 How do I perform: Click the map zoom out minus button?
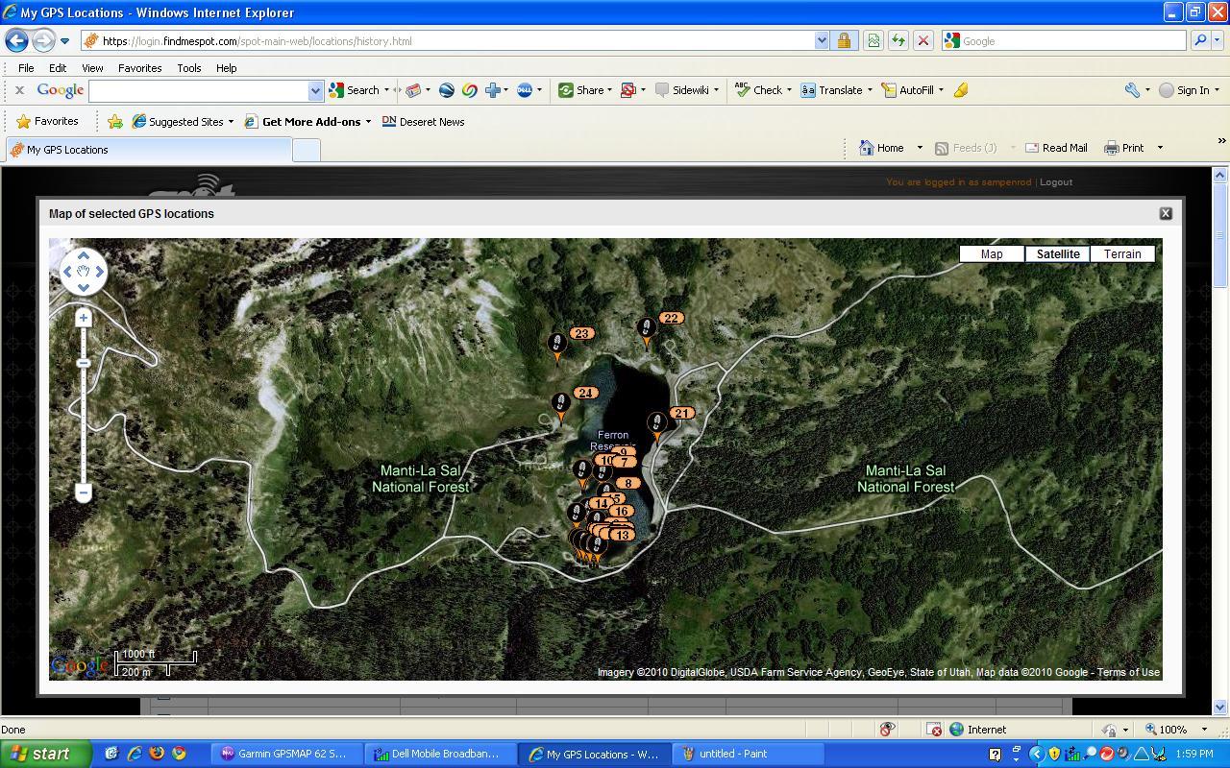(x=84, y=492)
